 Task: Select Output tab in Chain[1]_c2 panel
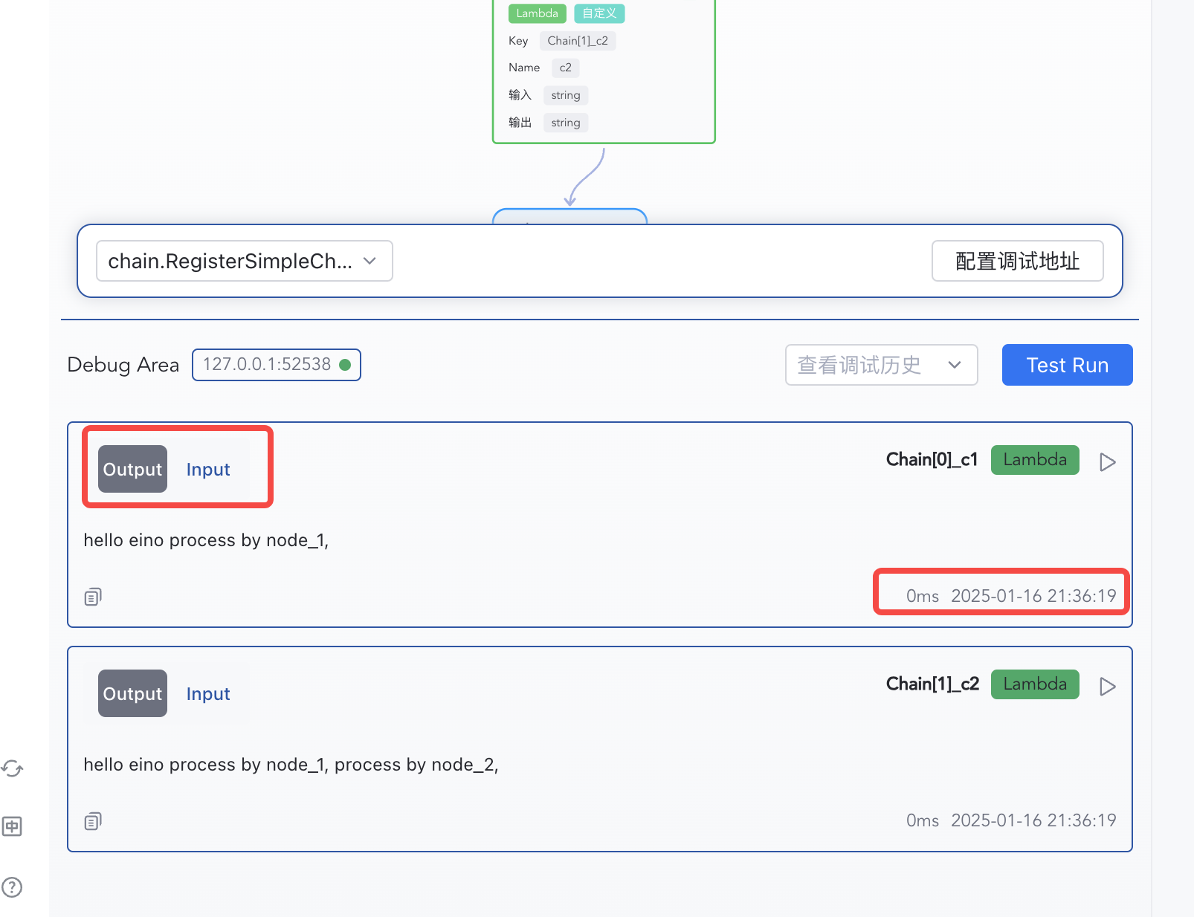tap(132, 694)
